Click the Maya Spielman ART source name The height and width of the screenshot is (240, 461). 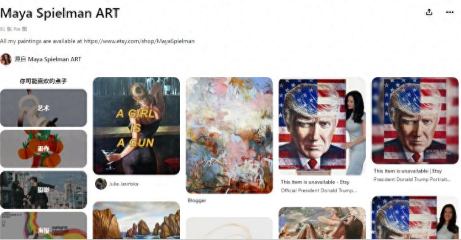click(x=54, y=59)
